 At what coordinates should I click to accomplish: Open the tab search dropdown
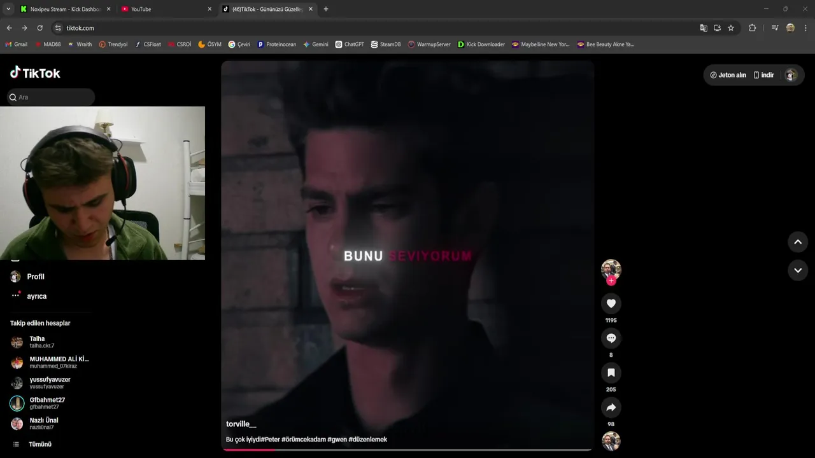point(8,9)
